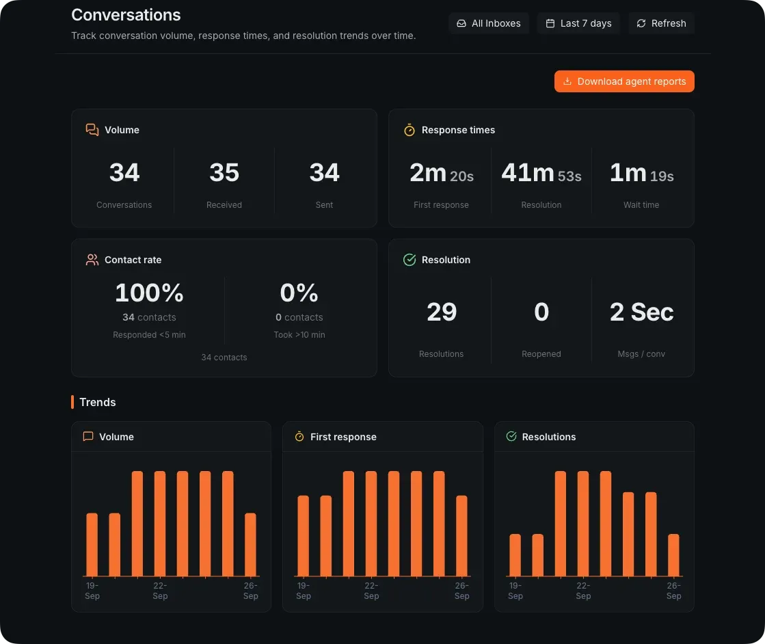Click the 22-Sep bar in Resolutions chart

tap(583, 524)
